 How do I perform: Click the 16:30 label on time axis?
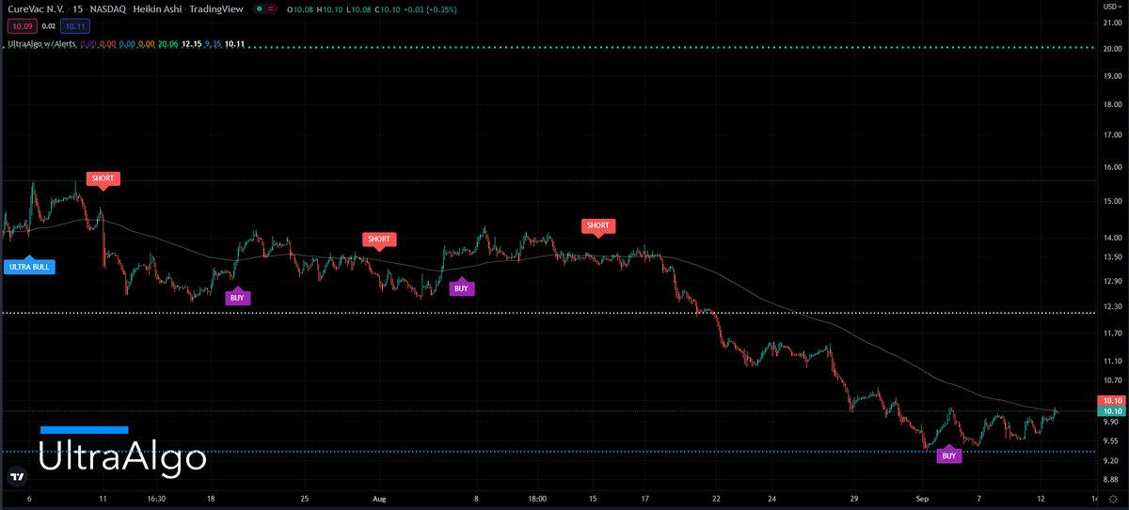[x=156, y=499]
